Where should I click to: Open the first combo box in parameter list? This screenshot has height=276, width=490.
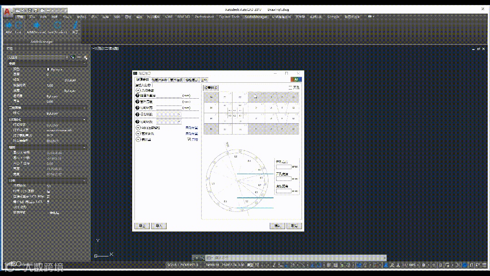tap(169, 115)
